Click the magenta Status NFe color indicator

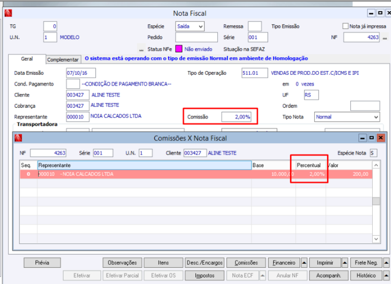pos(178,49)
